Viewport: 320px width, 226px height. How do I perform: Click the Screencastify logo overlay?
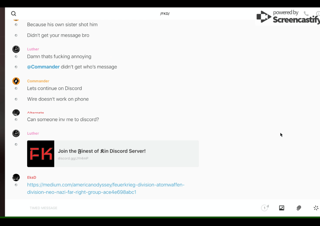click(288, 17)
